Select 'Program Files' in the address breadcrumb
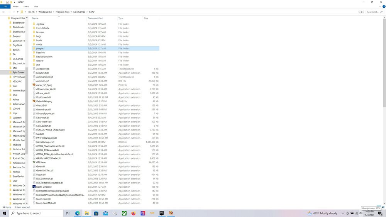386x217 pixels. 63,12
